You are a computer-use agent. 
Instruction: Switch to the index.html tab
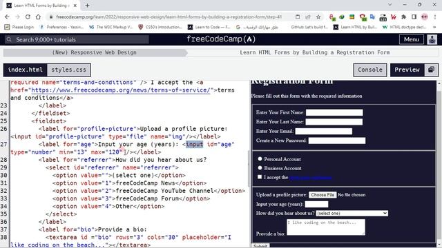[25, 70]
